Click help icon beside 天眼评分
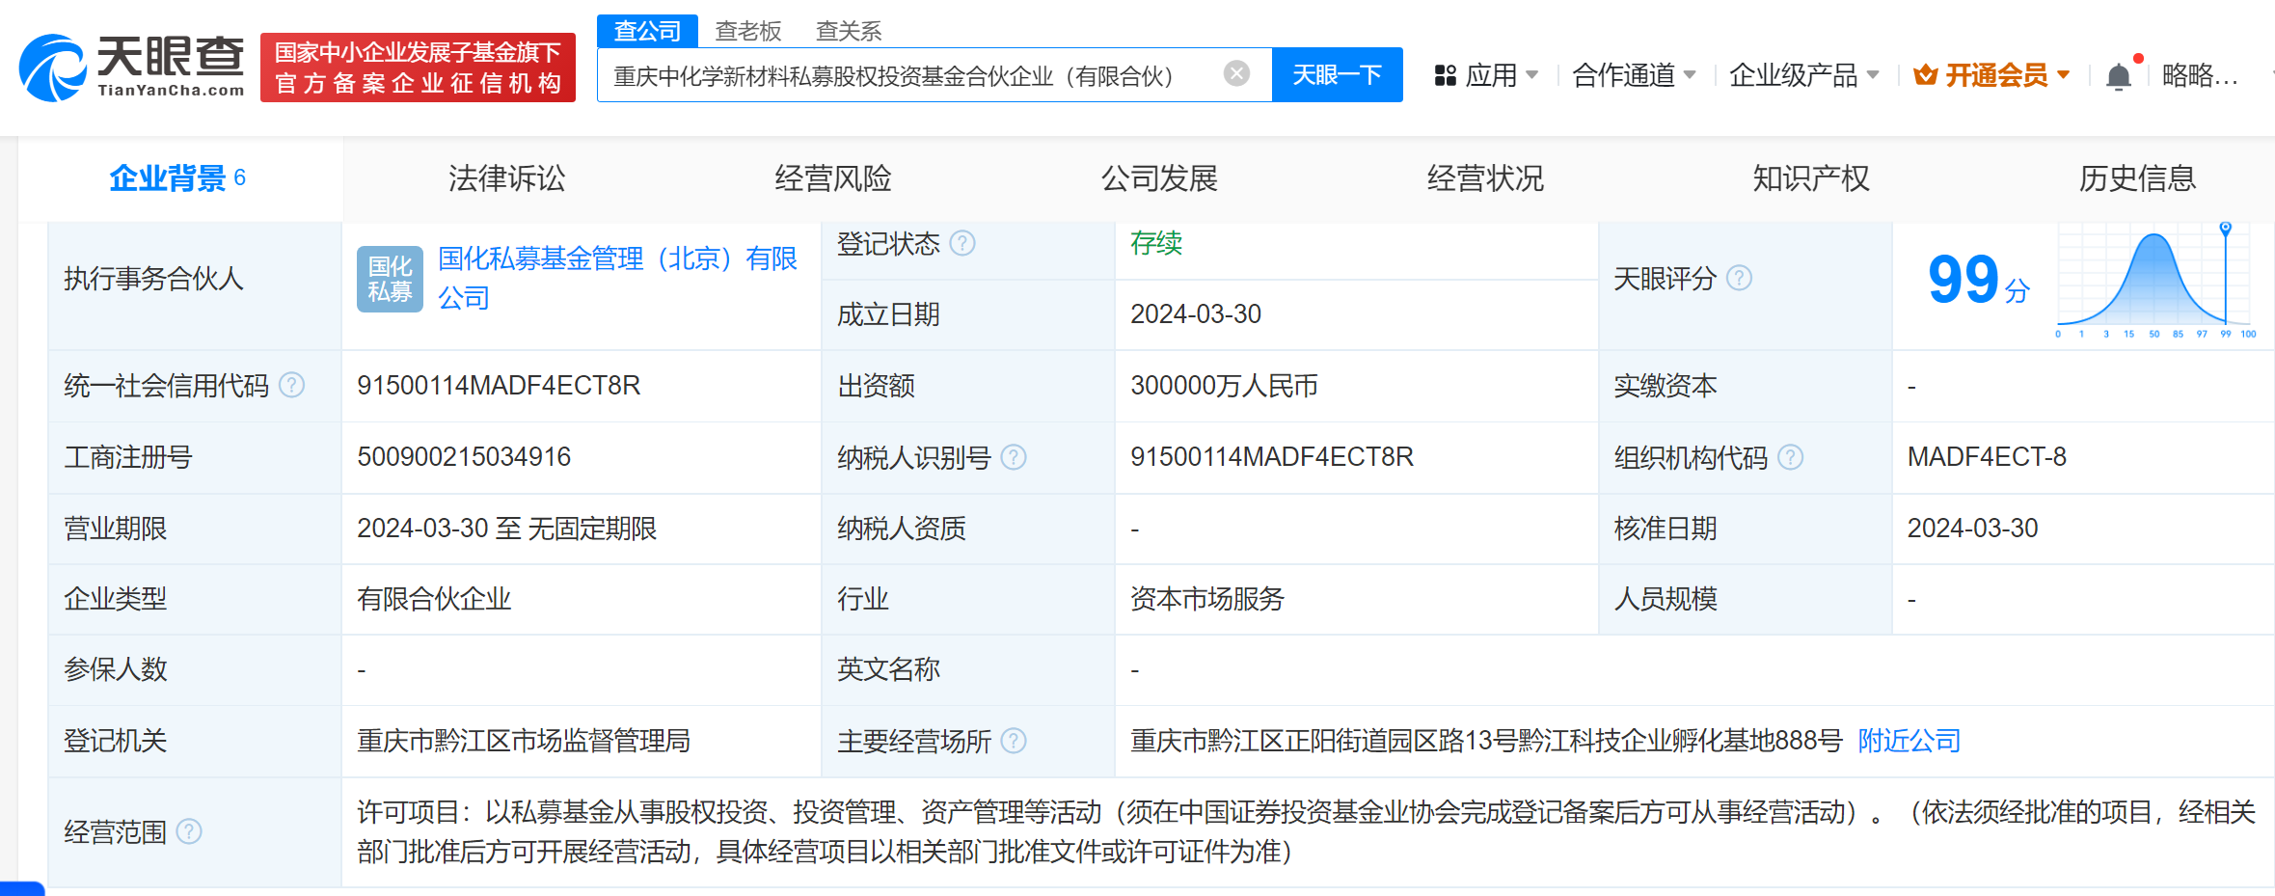 coord(1740,278)
